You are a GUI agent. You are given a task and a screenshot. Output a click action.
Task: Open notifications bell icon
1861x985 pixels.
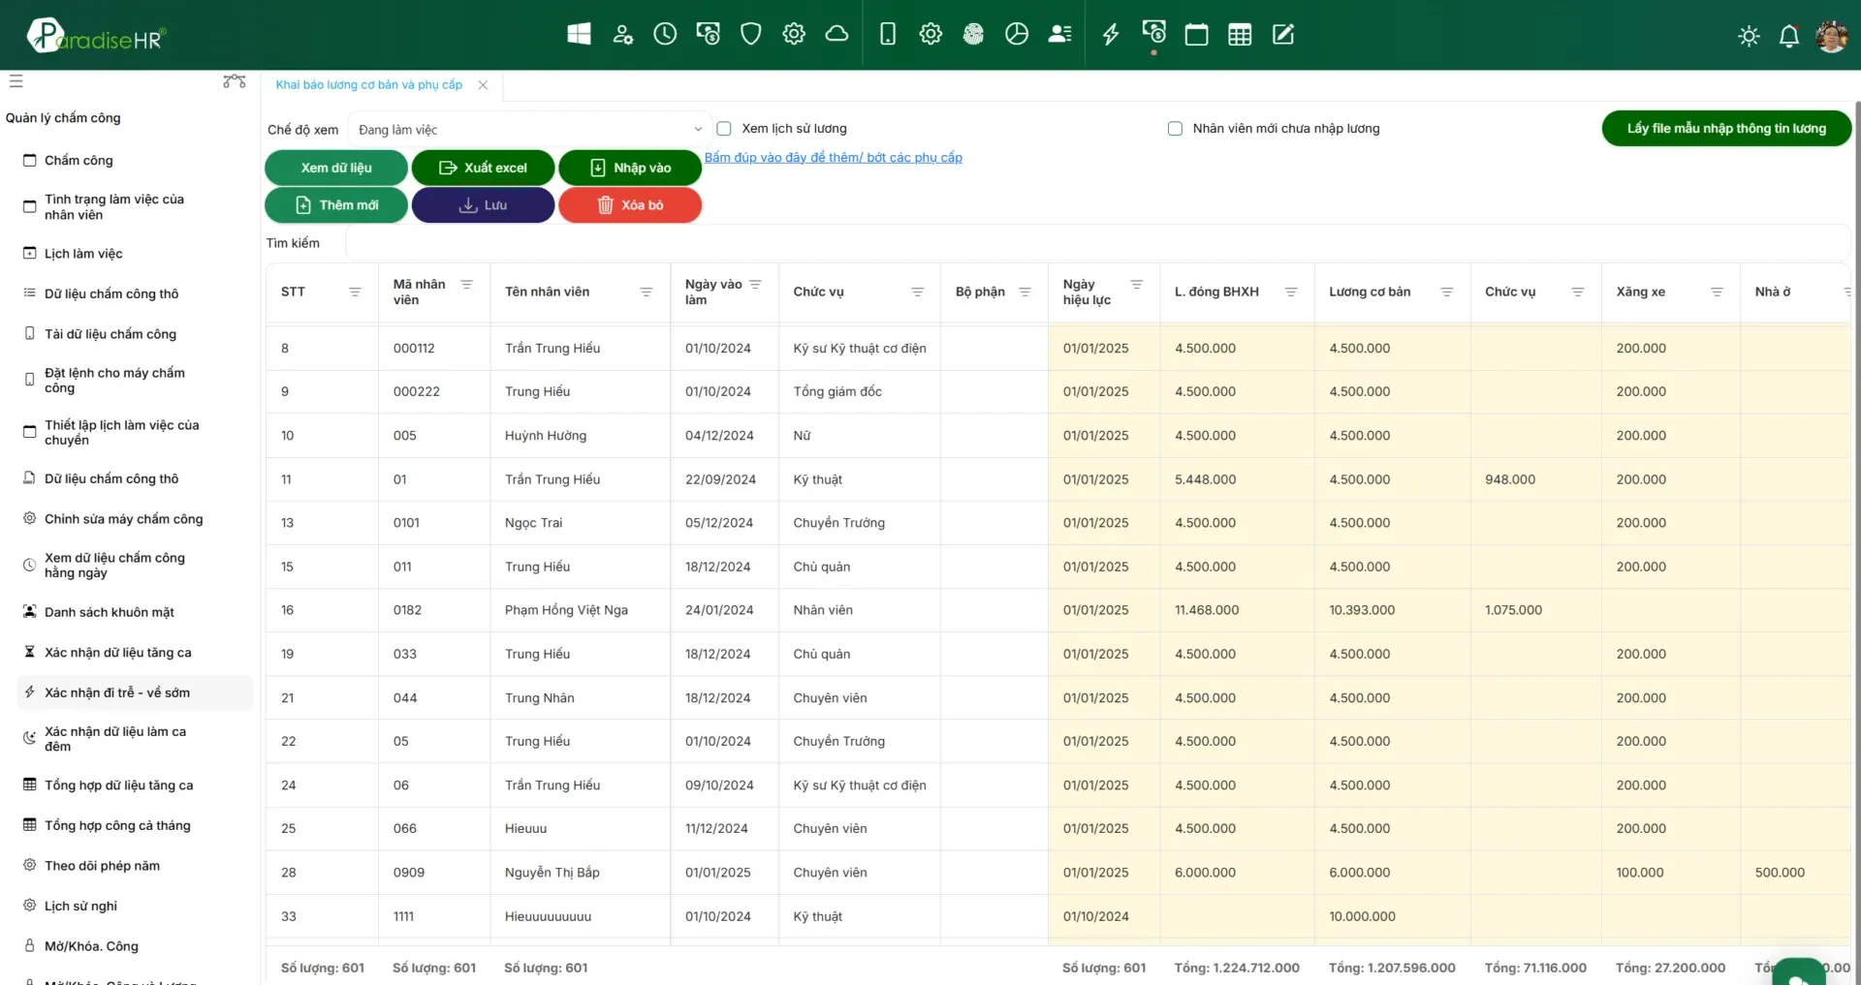(1789, 37)
